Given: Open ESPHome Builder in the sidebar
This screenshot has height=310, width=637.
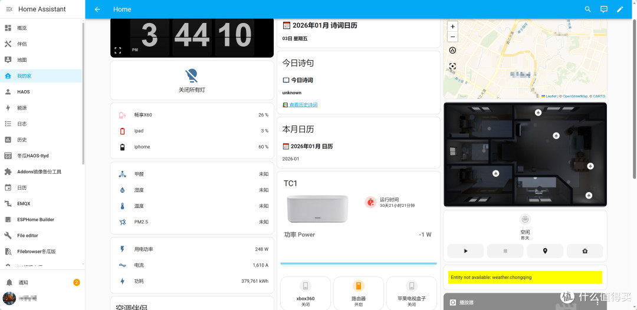Looking at the screenshot, I should click(41, 219).
